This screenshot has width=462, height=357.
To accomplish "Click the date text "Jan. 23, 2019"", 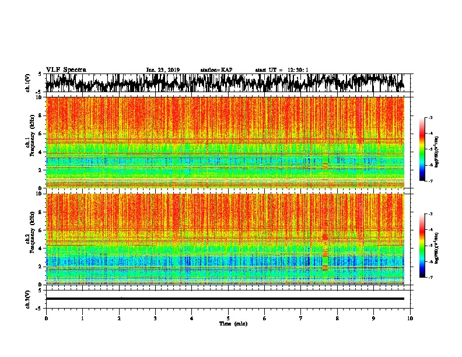I will point(163,70).
